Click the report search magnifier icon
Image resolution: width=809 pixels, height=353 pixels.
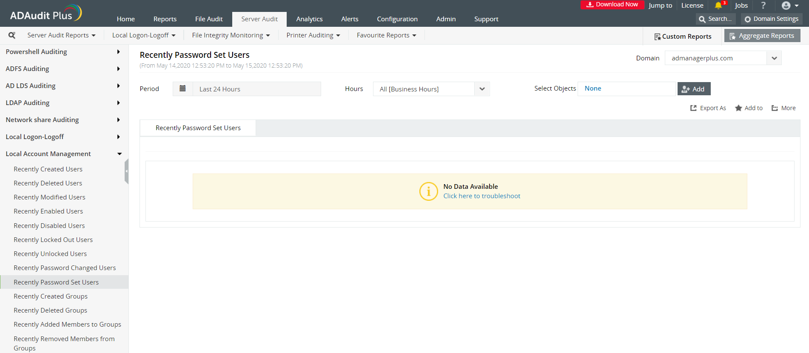click(x=12, y=35)
